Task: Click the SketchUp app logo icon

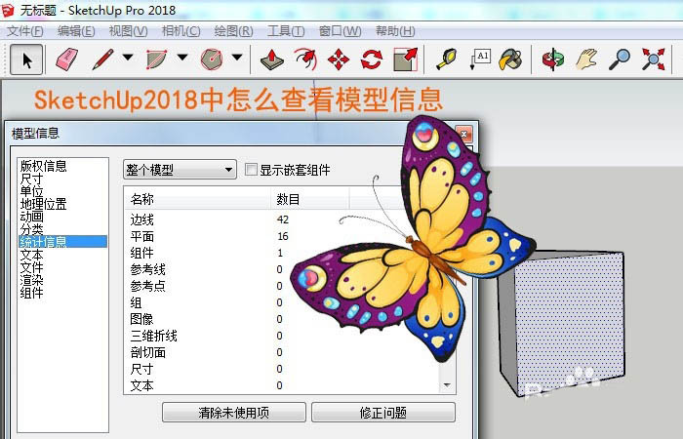Action: pos(8,11)
